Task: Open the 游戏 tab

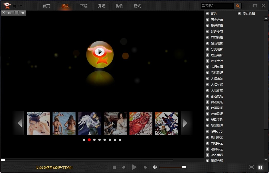Action: (x=138, y=6)
